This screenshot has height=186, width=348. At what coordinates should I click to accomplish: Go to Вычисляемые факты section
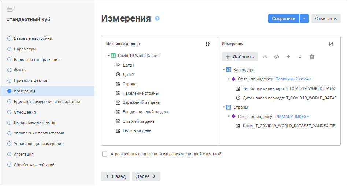(34, 122)
